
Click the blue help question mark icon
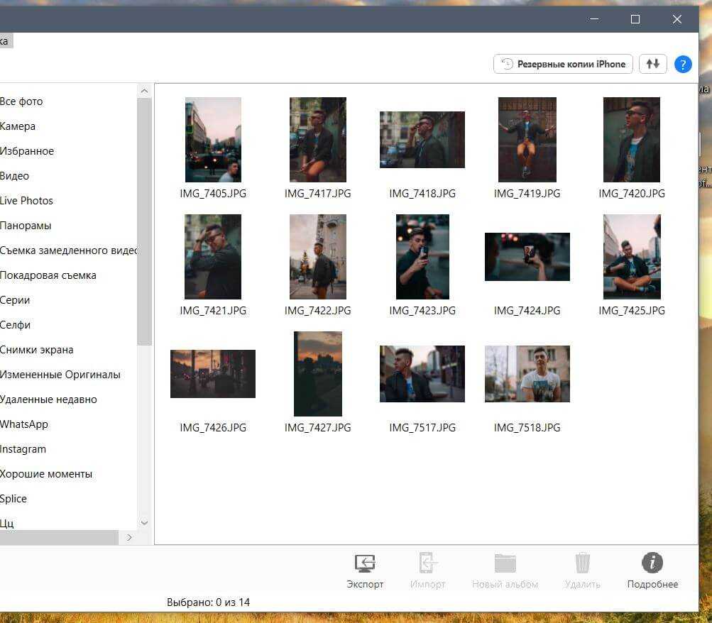click(682, 64)
